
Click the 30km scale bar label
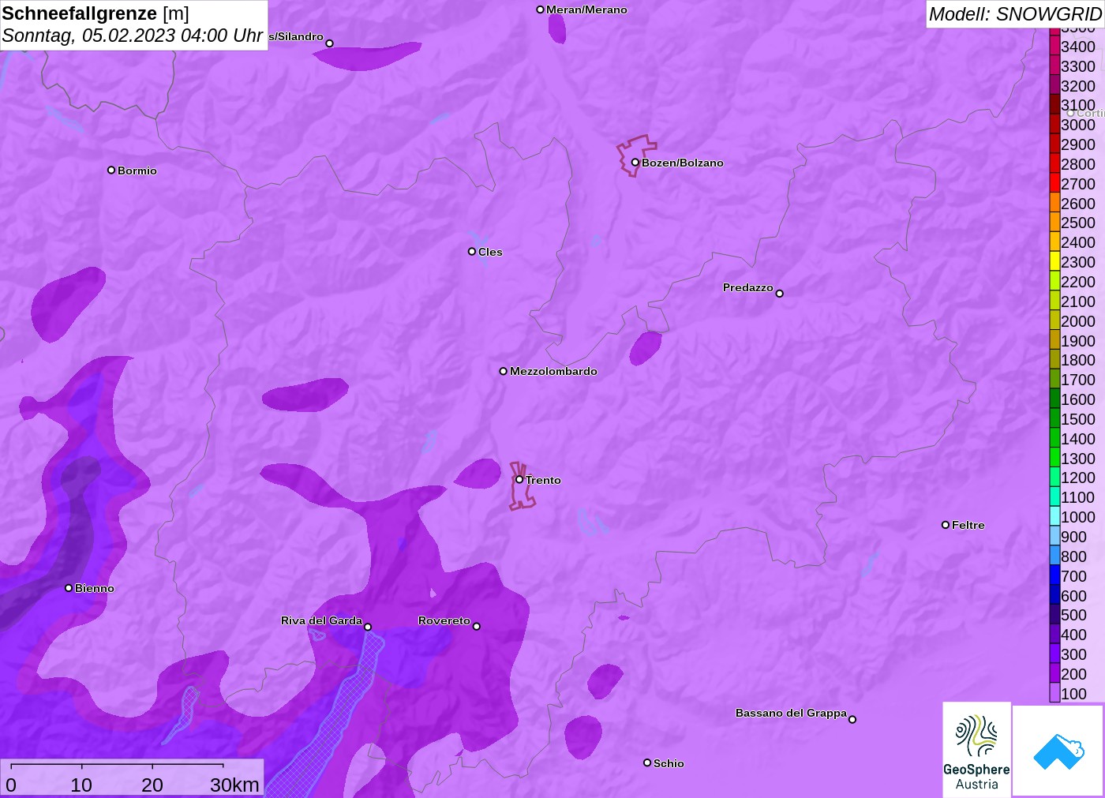[x=234, y=785]
